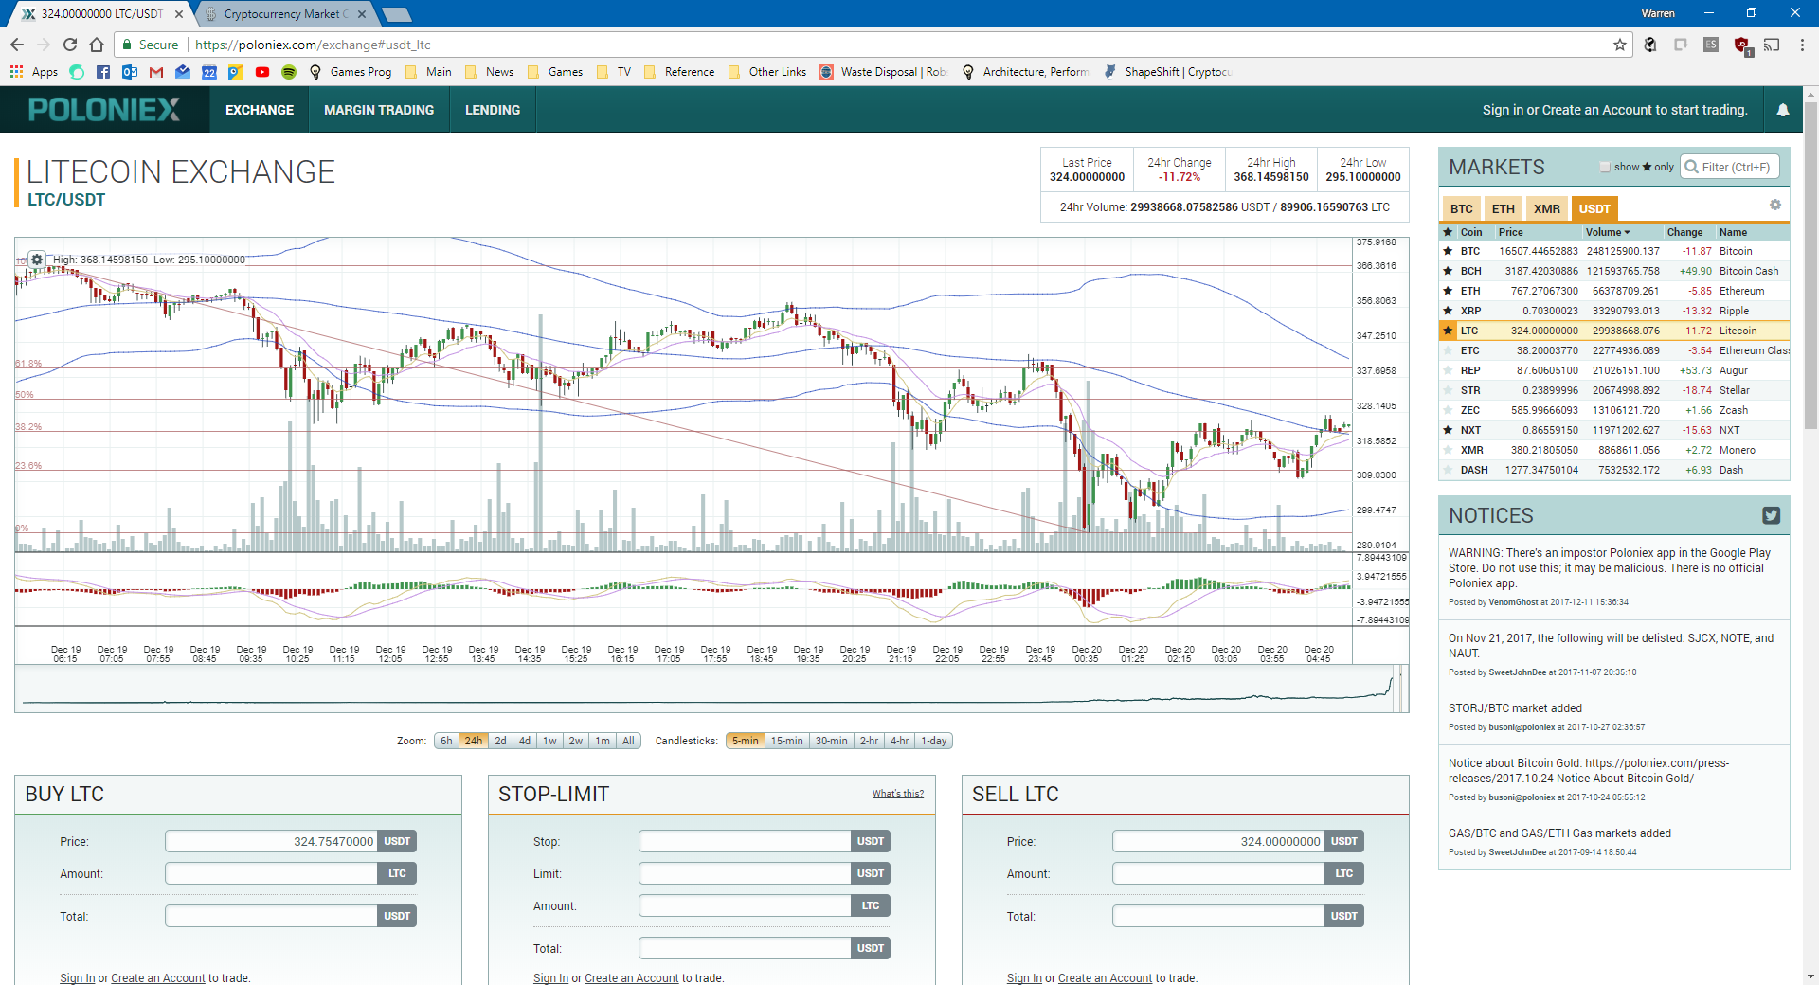
Task: Click the Price field in BUY LTC
Action: pos(271,841)
